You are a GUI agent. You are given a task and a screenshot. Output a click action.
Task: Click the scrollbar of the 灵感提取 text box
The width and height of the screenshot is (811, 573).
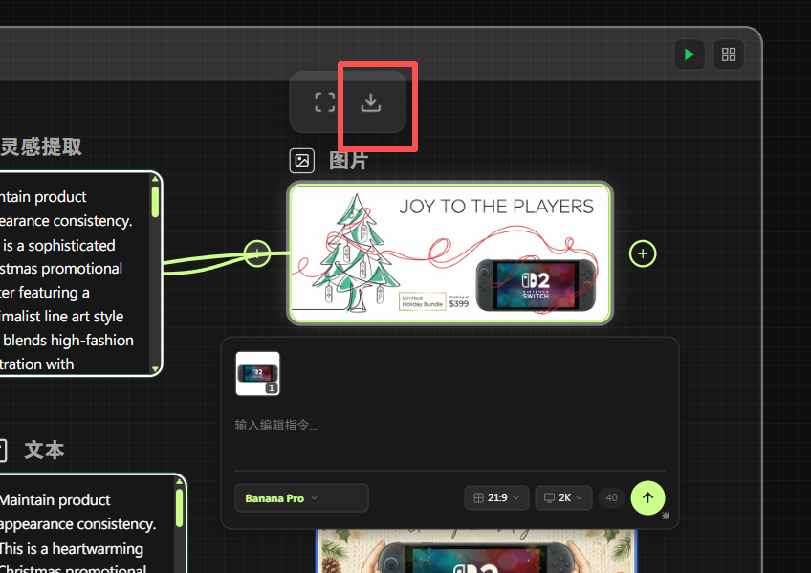[155, 203]
